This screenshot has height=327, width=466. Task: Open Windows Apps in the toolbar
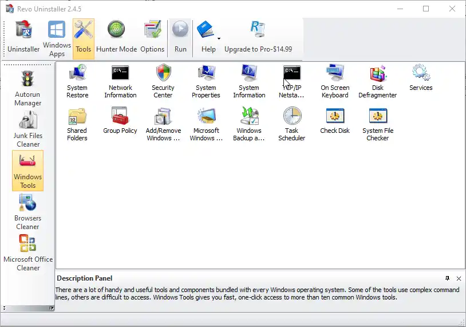57,38
